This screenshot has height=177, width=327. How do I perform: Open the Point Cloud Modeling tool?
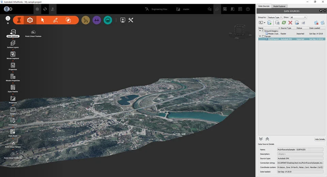13,155
